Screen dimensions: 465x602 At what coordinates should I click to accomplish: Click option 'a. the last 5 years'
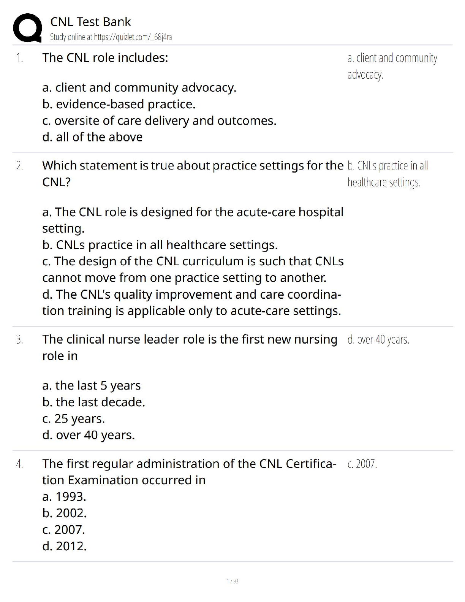(92, 385)
